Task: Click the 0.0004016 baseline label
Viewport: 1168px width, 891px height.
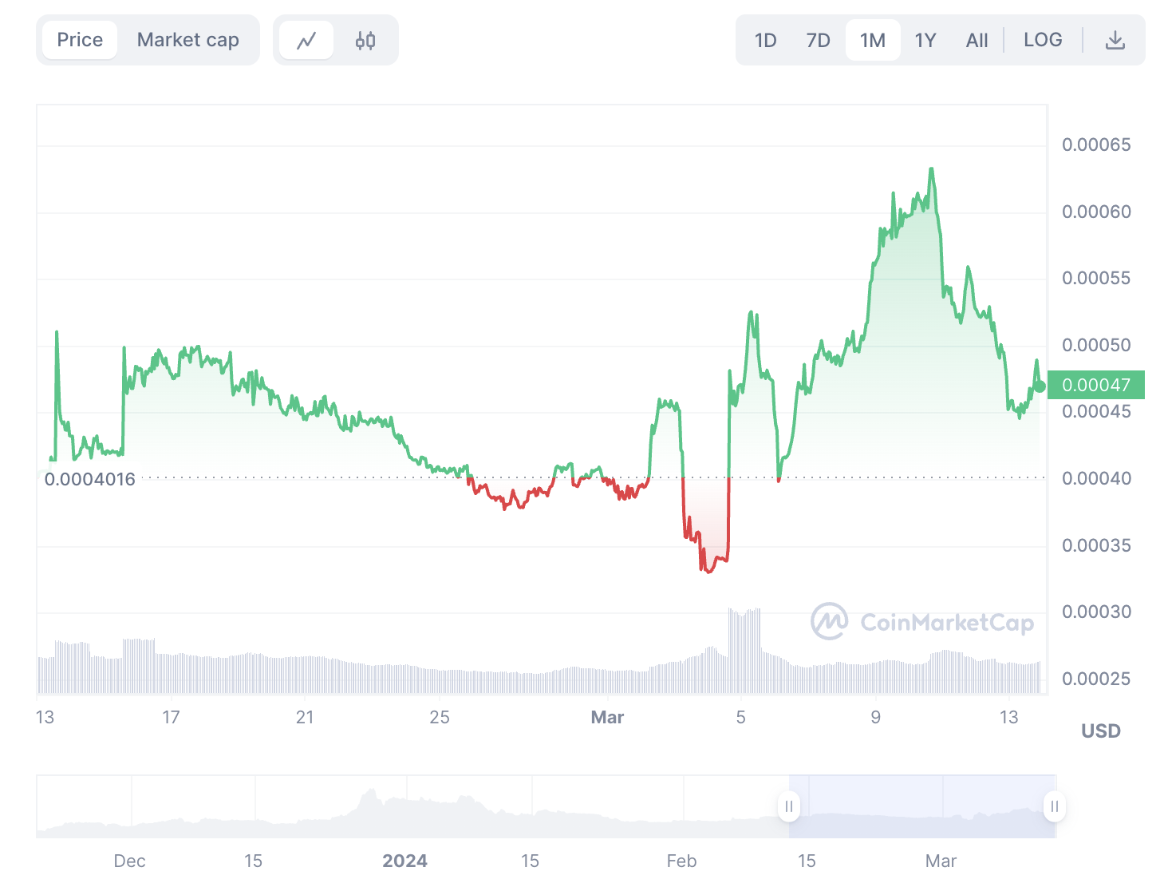Action: 90,479
